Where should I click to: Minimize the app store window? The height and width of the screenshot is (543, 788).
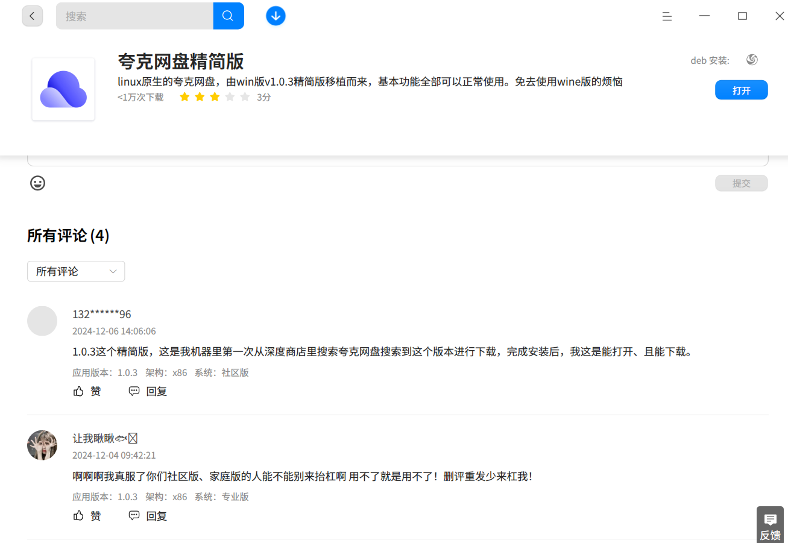(705, 16)
